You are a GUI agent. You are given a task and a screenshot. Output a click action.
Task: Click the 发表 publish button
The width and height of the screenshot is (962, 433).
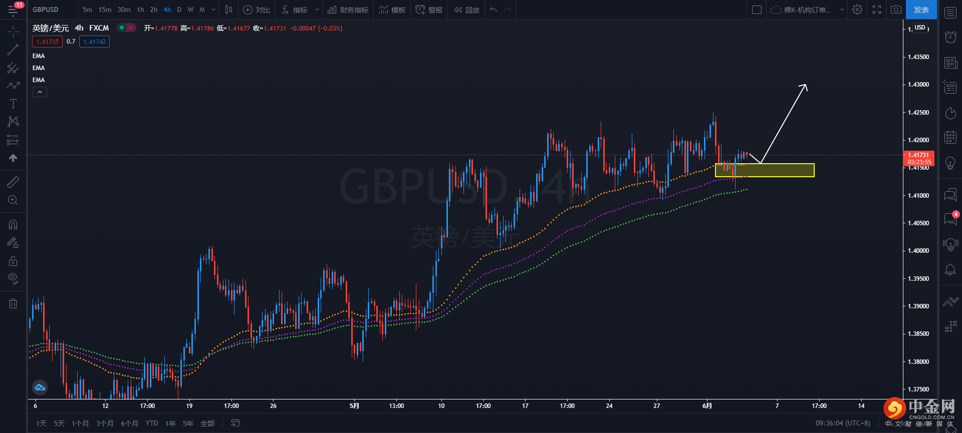click(x=921, y=10)
